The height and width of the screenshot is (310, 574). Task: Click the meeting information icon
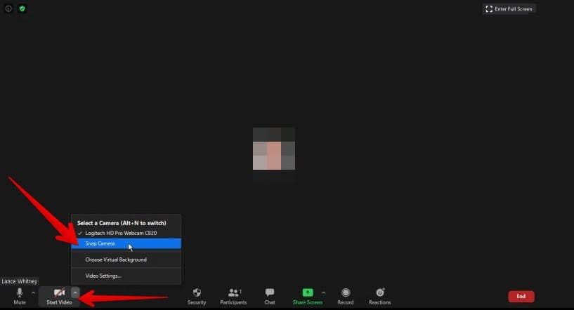coord(9,9)
